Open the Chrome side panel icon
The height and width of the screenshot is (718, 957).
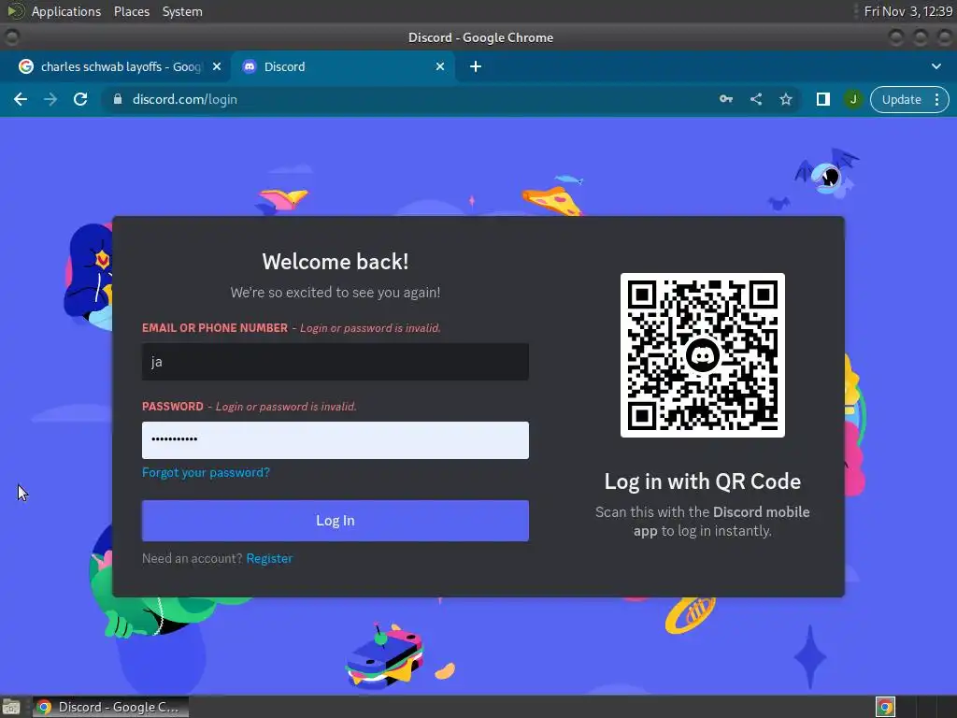click(822, 99)
